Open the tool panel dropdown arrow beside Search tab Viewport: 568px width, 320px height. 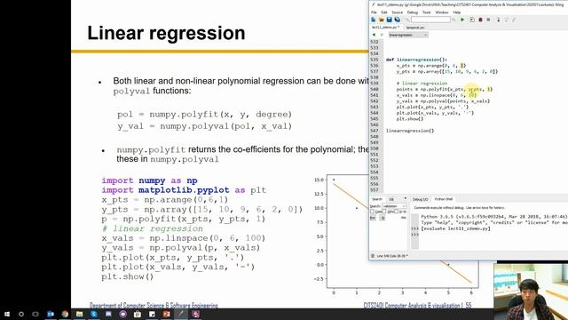pos(406,198)
